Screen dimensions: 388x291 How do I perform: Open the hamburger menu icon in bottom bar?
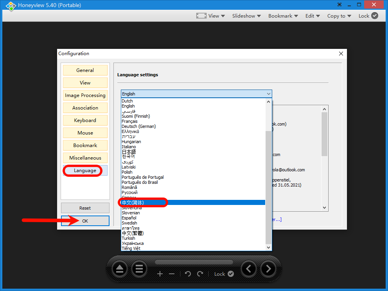pyautogui.click(x=139, y=269)
